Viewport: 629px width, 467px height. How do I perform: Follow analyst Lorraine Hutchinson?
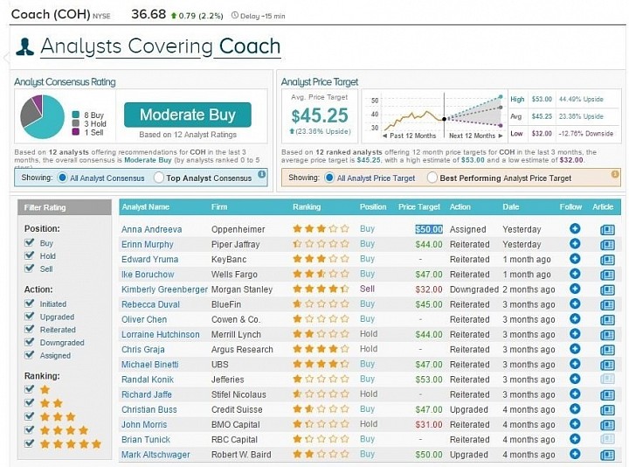click(575, 334)
